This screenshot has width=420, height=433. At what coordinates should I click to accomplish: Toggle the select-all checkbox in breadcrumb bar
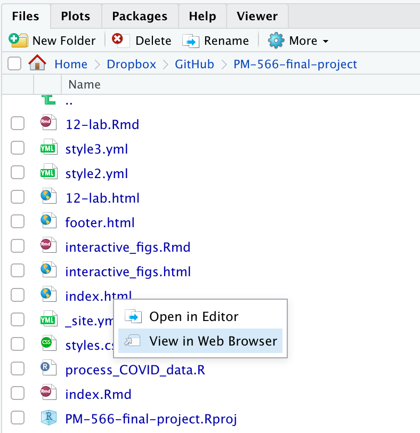[x=14, y=63]
